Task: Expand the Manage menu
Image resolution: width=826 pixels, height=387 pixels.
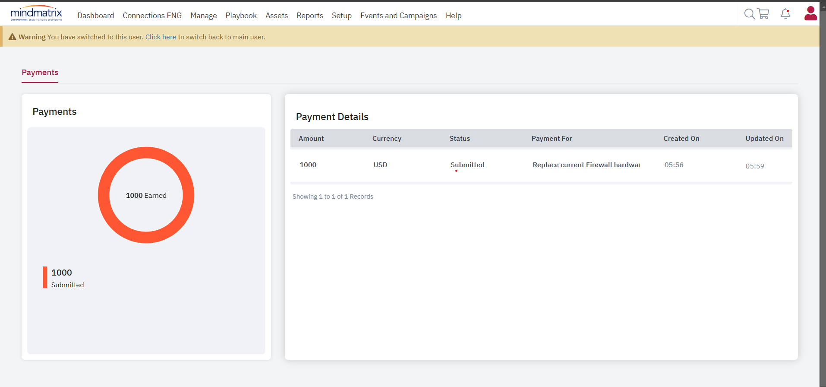Action: 203,16
